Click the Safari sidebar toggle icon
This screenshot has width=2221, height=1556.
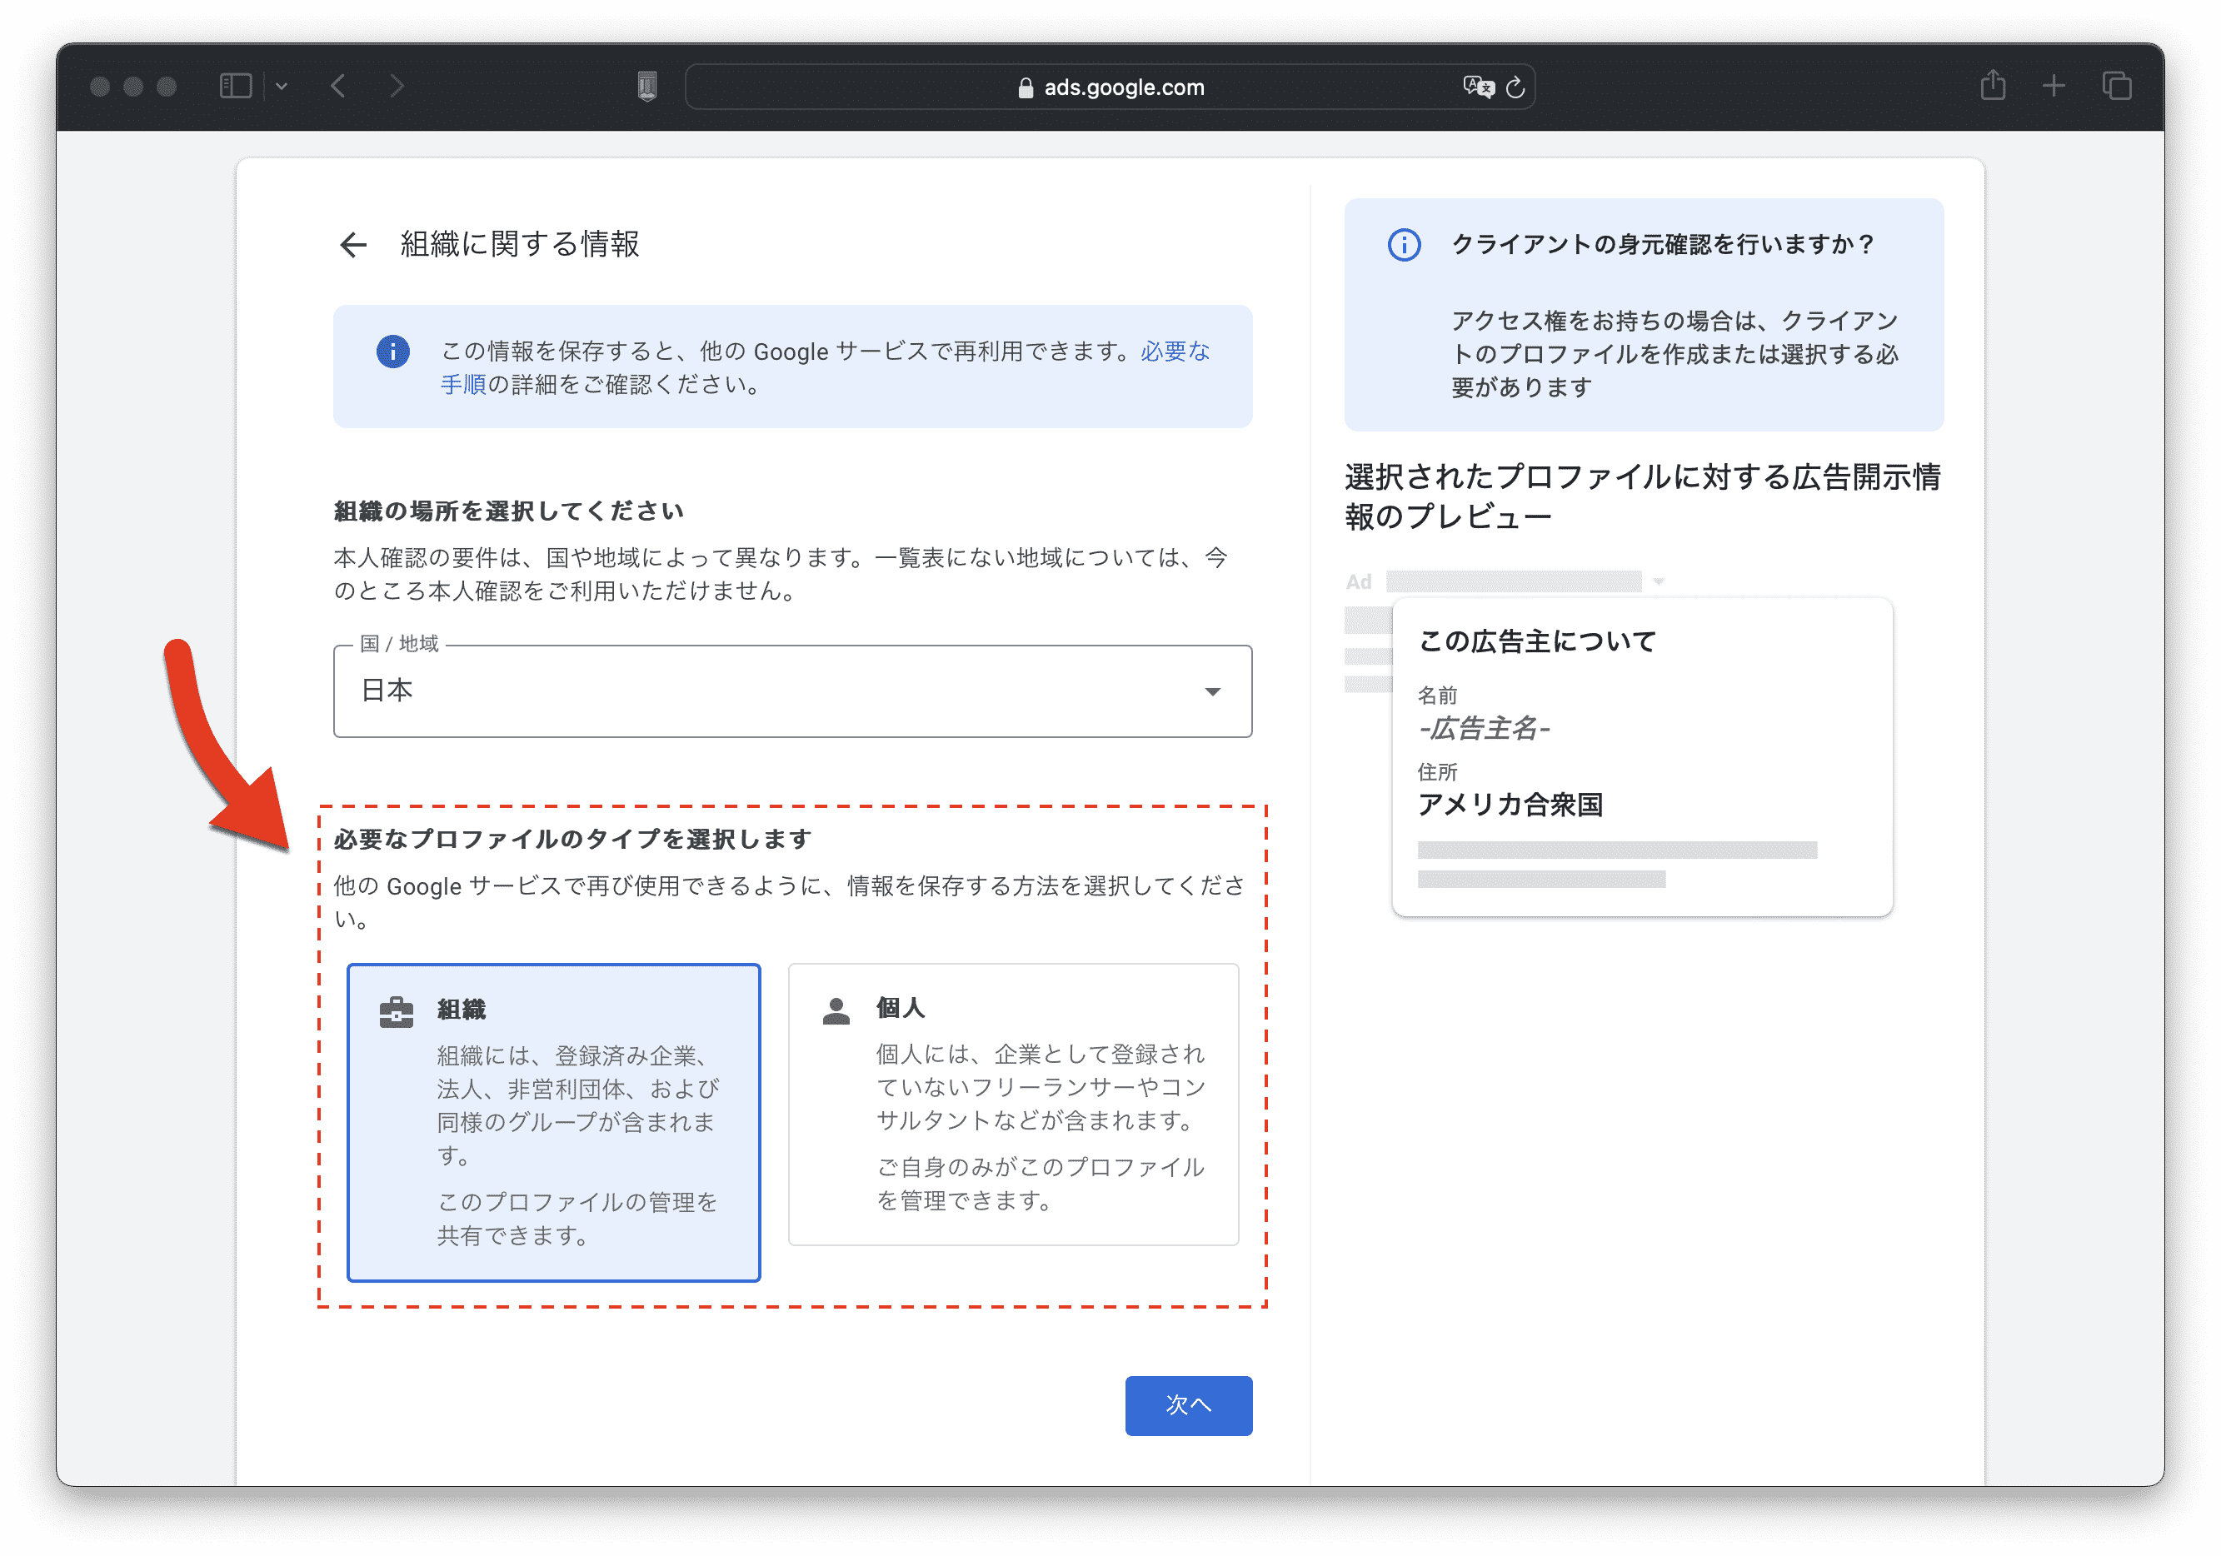[x=235, y=86]
